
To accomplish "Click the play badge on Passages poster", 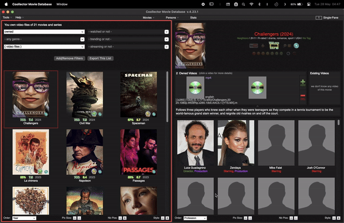I will pyautogui.click(x=154, y=172).
